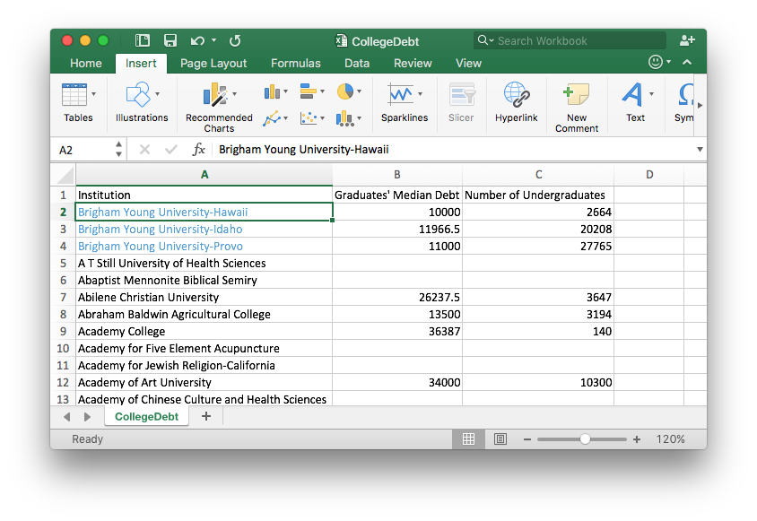Insert a line chart
The image size is (757, 521).
point(273,117)
